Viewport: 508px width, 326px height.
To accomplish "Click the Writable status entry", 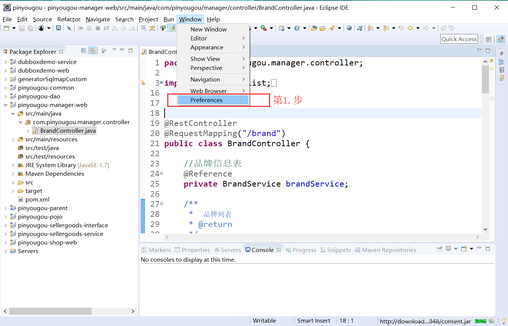I will pyautogui.click(x=264, y=320).
